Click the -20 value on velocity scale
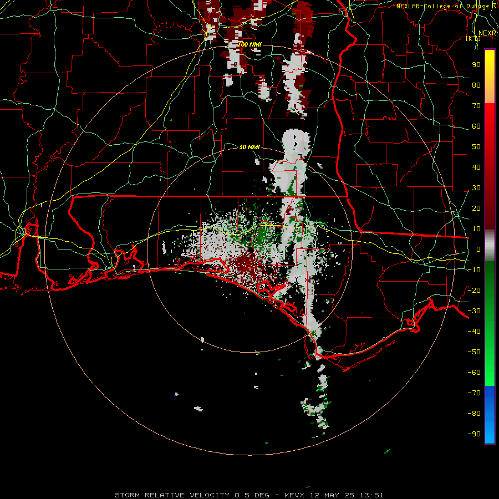Screen dimensions: 499x499 pyautogui.click(x=474, y=290)
